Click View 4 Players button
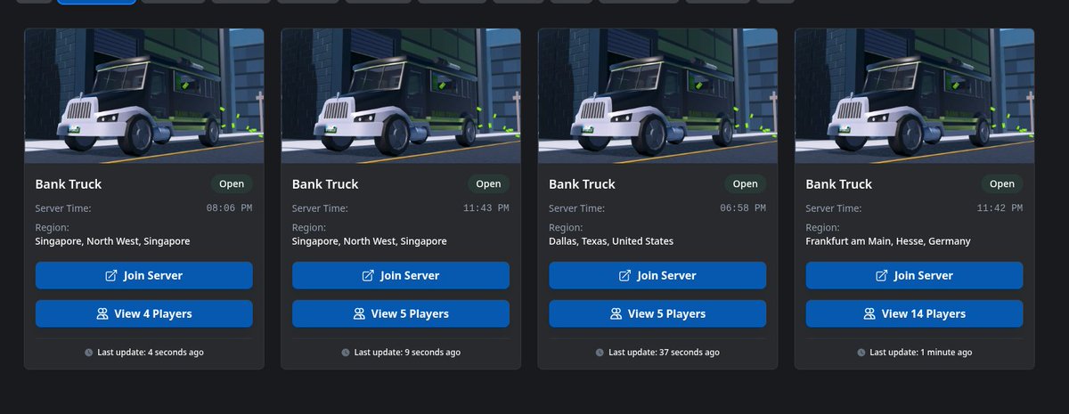The height and width of the screenshot is (414, 1069). [x=143, y=313]
